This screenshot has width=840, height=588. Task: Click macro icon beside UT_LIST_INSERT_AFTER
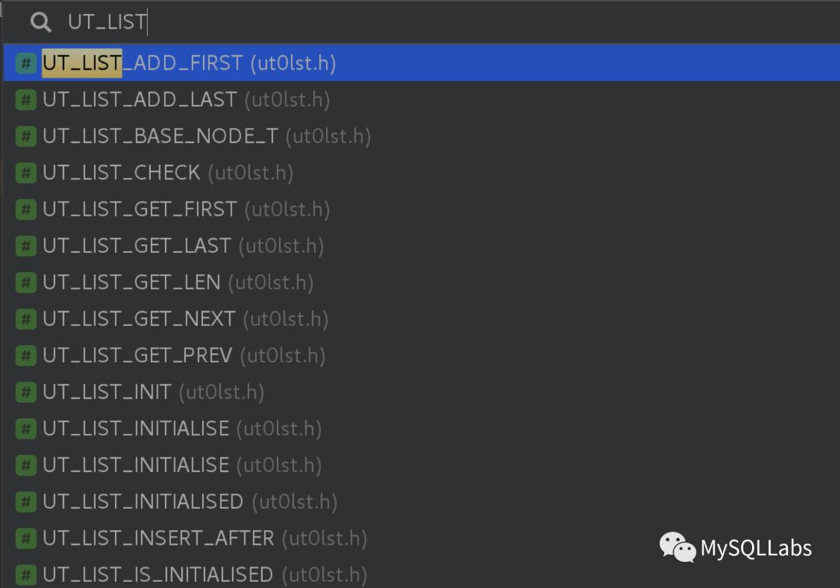[x=26, y=538]
